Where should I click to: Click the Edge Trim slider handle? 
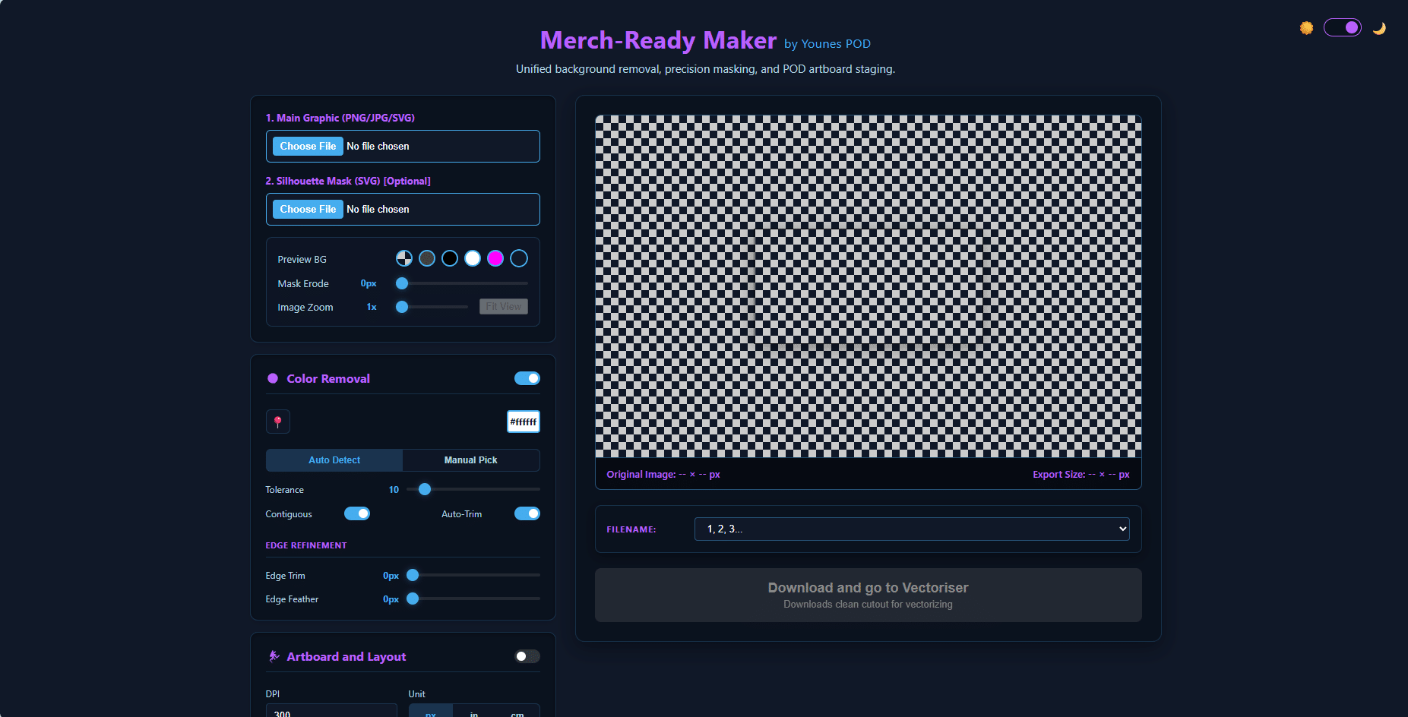[x=413, y=575]
